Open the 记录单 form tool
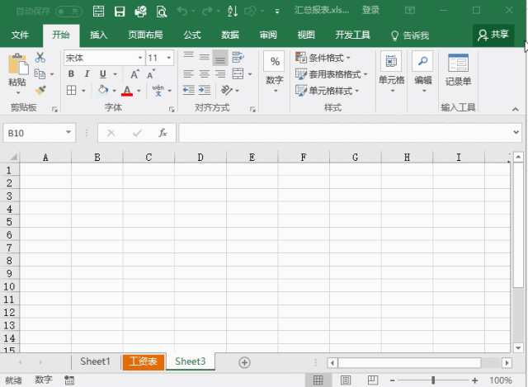 458,69
